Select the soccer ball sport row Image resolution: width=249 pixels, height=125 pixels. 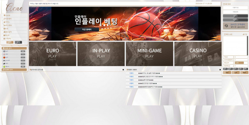click(x=14, y=51)
